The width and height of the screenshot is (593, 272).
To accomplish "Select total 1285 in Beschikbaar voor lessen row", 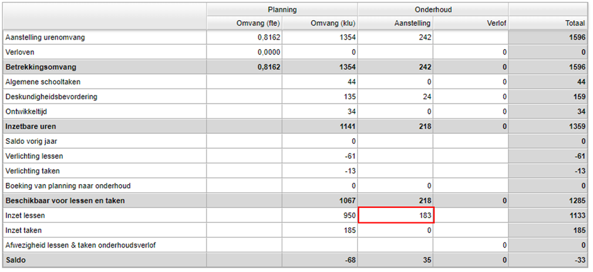I will click(577, 201).
